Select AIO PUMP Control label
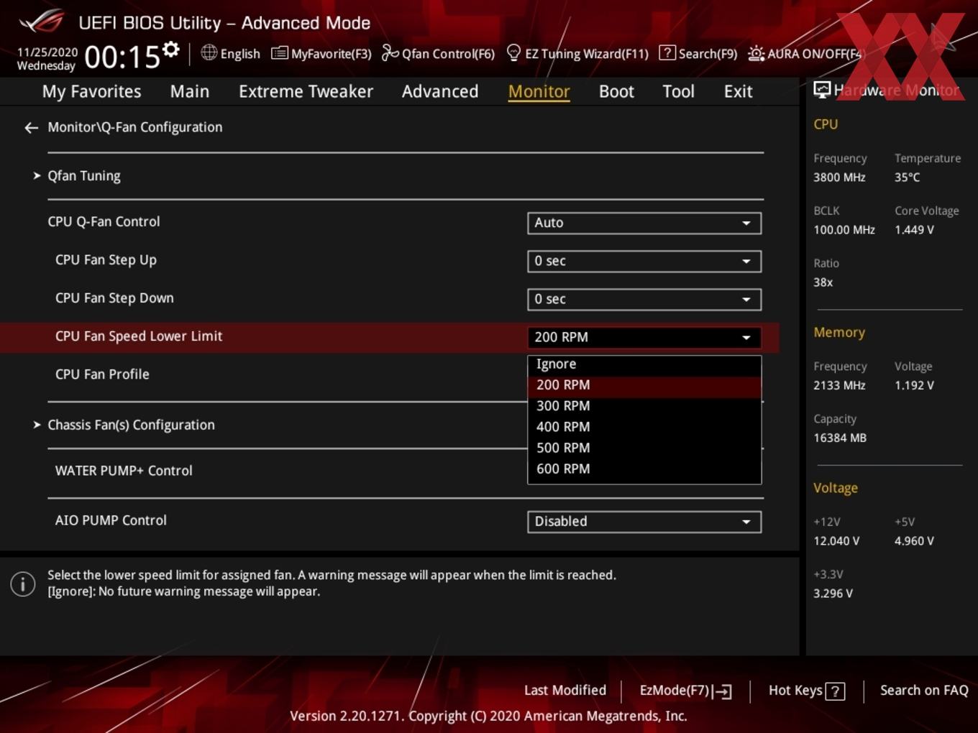 tap(111, 520)
